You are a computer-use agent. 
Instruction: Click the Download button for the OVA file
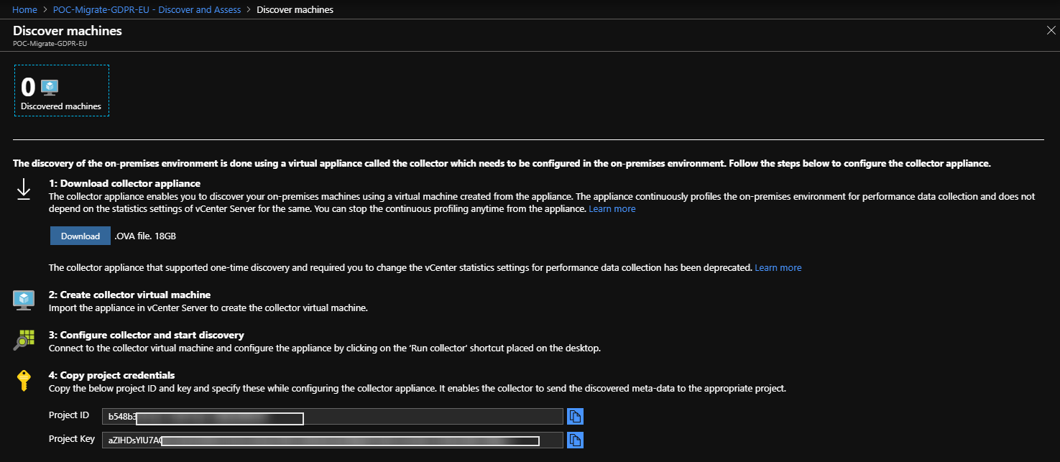80,235
